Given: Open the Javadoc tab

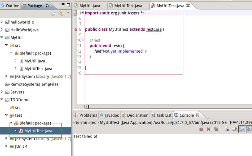Looking at the screenshot, I should click(109, 115).
